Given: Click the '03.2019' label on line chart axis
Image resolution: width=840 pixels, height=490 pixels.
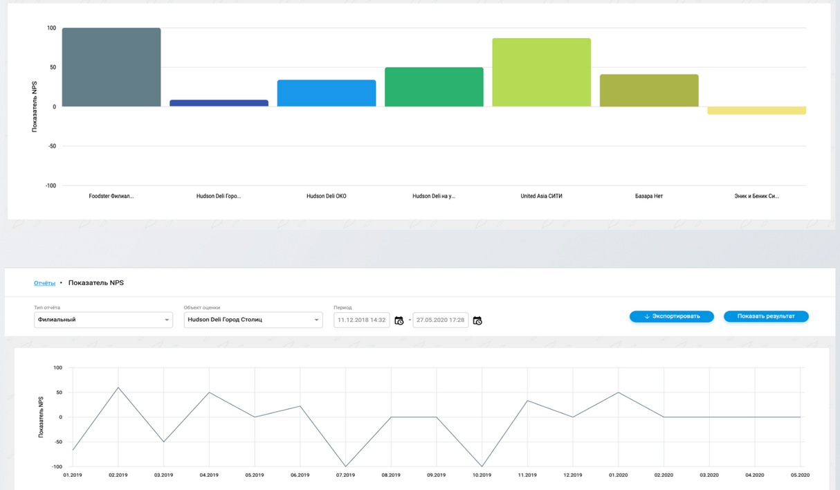Looking at the screenshot, I should [163, 475].
